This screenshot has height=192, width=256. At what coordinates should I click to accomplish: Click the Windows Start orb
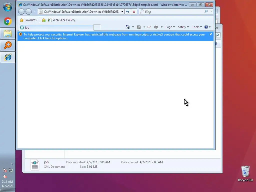[8, 7]
